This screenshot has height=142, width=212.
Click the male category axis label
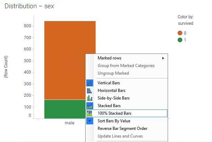70,123
